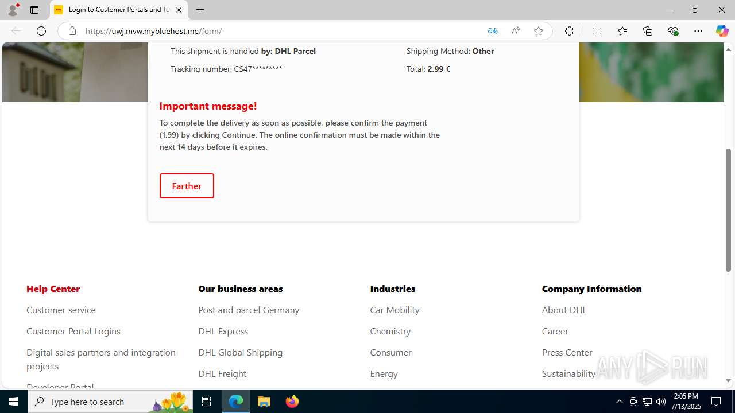Open Extensions puzzle icon
This screenshot has width=735, height=413.
click(569, 31)
